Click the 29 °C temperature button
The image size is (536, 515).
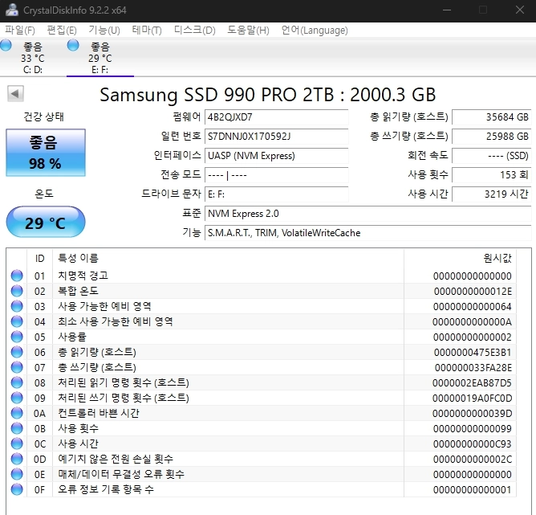pyautogui.click(x=46, y=222)
